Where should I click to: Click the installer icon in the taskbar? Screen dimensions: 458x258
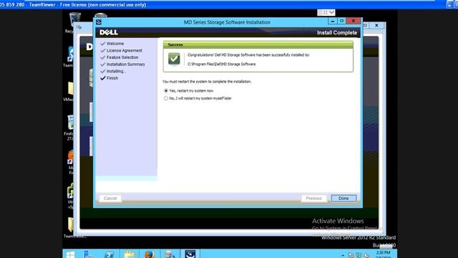190,254
